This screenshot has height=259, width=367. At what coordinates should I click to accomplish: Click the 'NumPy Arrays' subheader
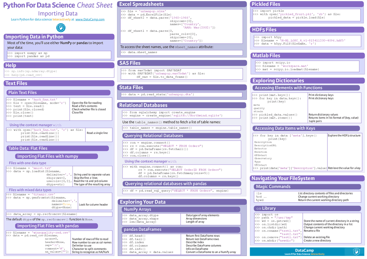coord(181,209)
